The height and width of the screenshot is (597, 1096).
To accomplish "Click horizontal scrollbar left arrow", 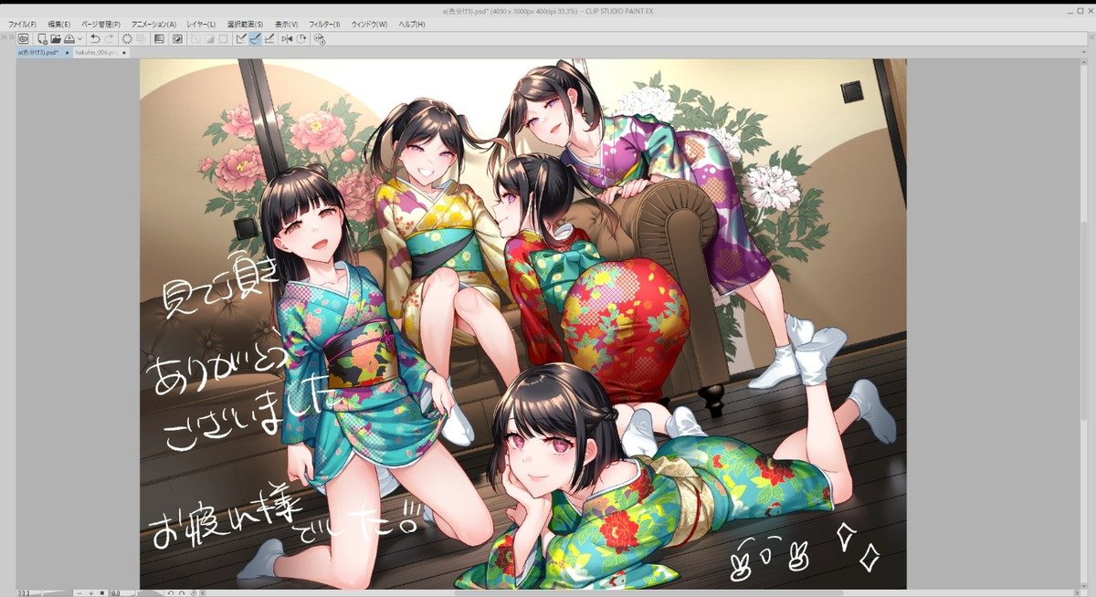I will pos(203,592).
